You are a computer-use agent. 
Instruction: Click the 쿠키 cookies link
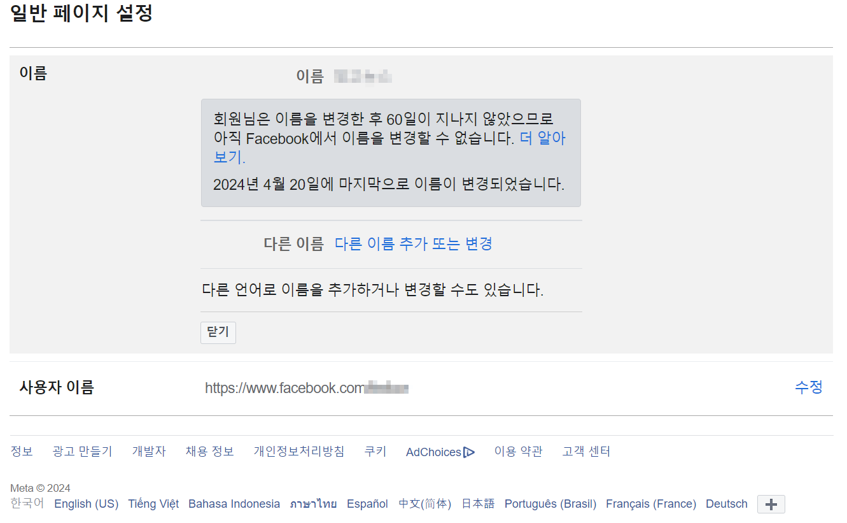(375, 451)
